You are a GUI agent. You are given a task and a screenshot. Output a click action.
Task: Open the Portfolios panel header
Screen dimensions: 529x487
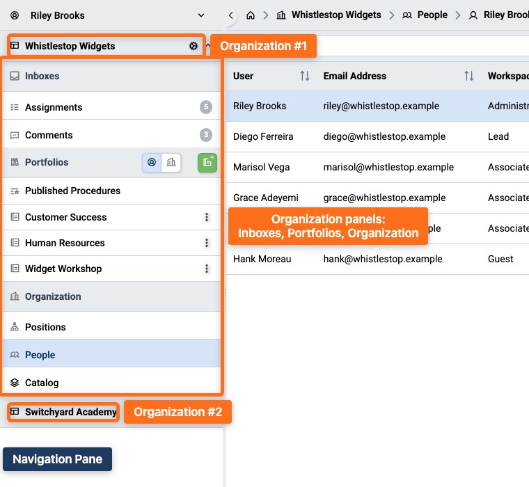[x=111, y=162]
